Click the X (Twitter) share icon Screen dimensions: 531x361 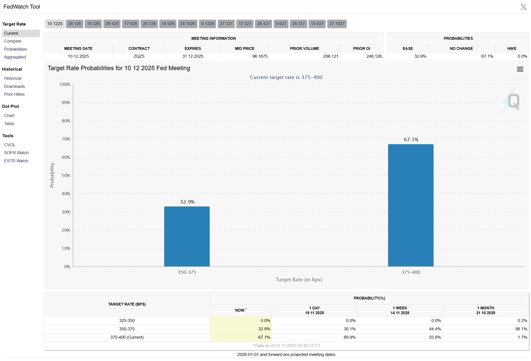523,7
